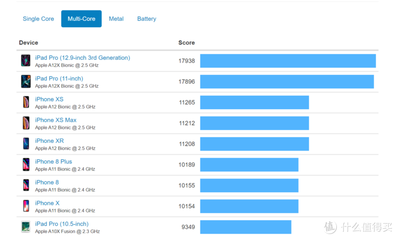Click the score bar for iPhone XR
Viewport: 395px width, 237px height.
coord(254,144)
